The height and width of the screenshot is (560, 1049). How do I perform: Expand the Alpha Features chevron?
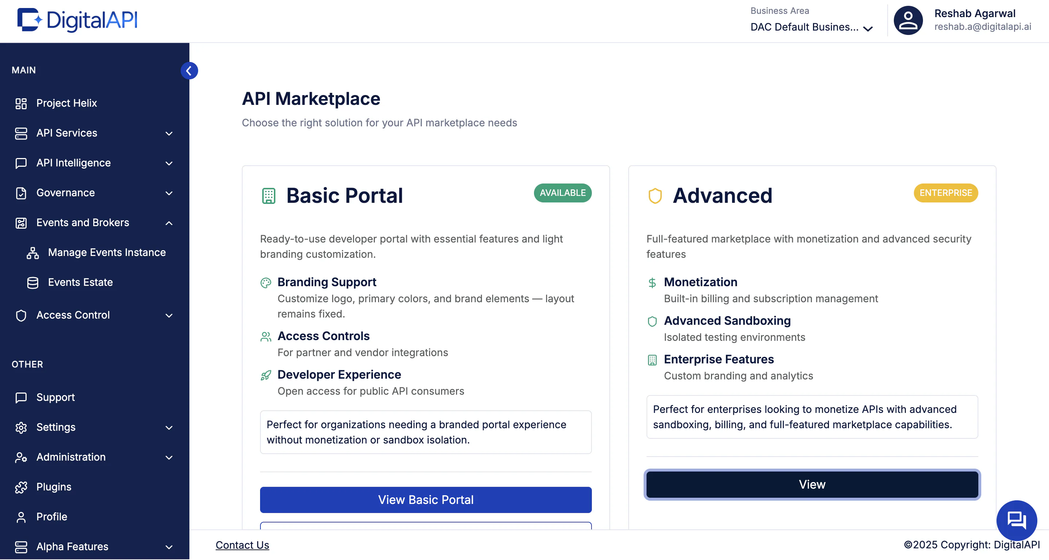[169, 547]
